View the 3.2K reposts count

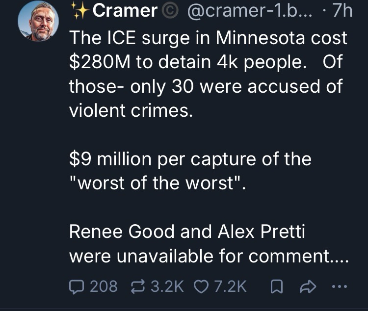point(167,286)
